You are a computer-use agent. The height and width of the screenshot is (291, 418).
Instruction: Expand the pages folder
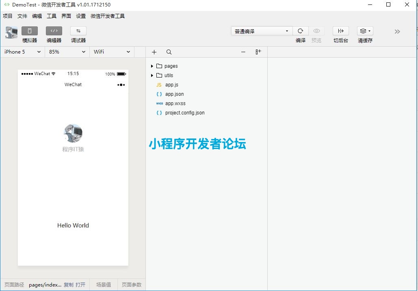pos(152,66)
